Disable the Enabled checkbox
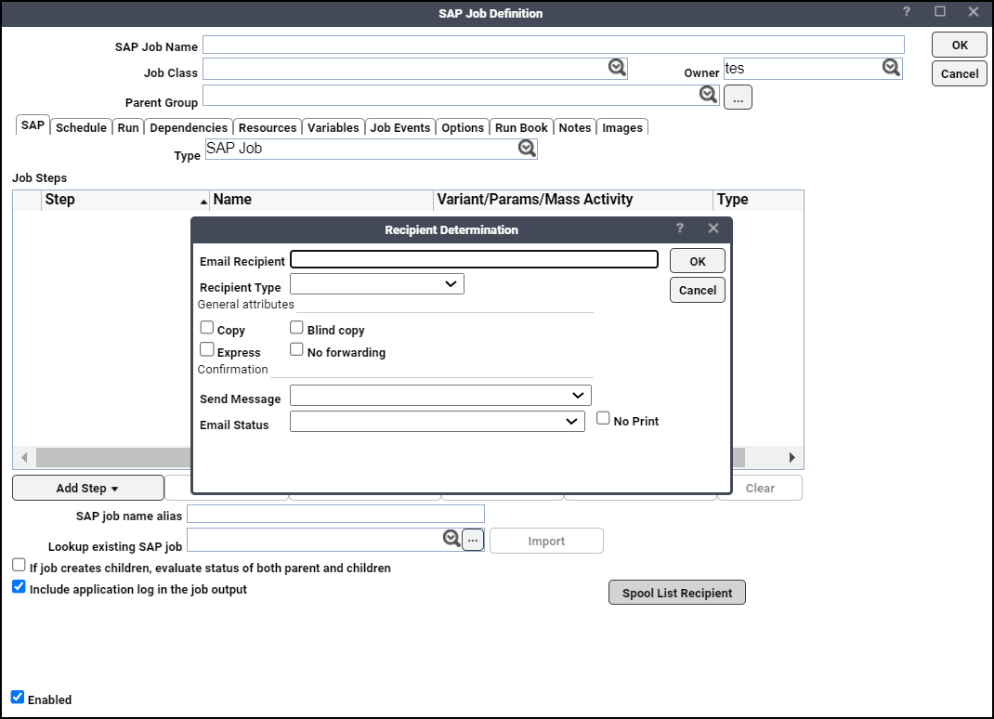 [19, 697]
